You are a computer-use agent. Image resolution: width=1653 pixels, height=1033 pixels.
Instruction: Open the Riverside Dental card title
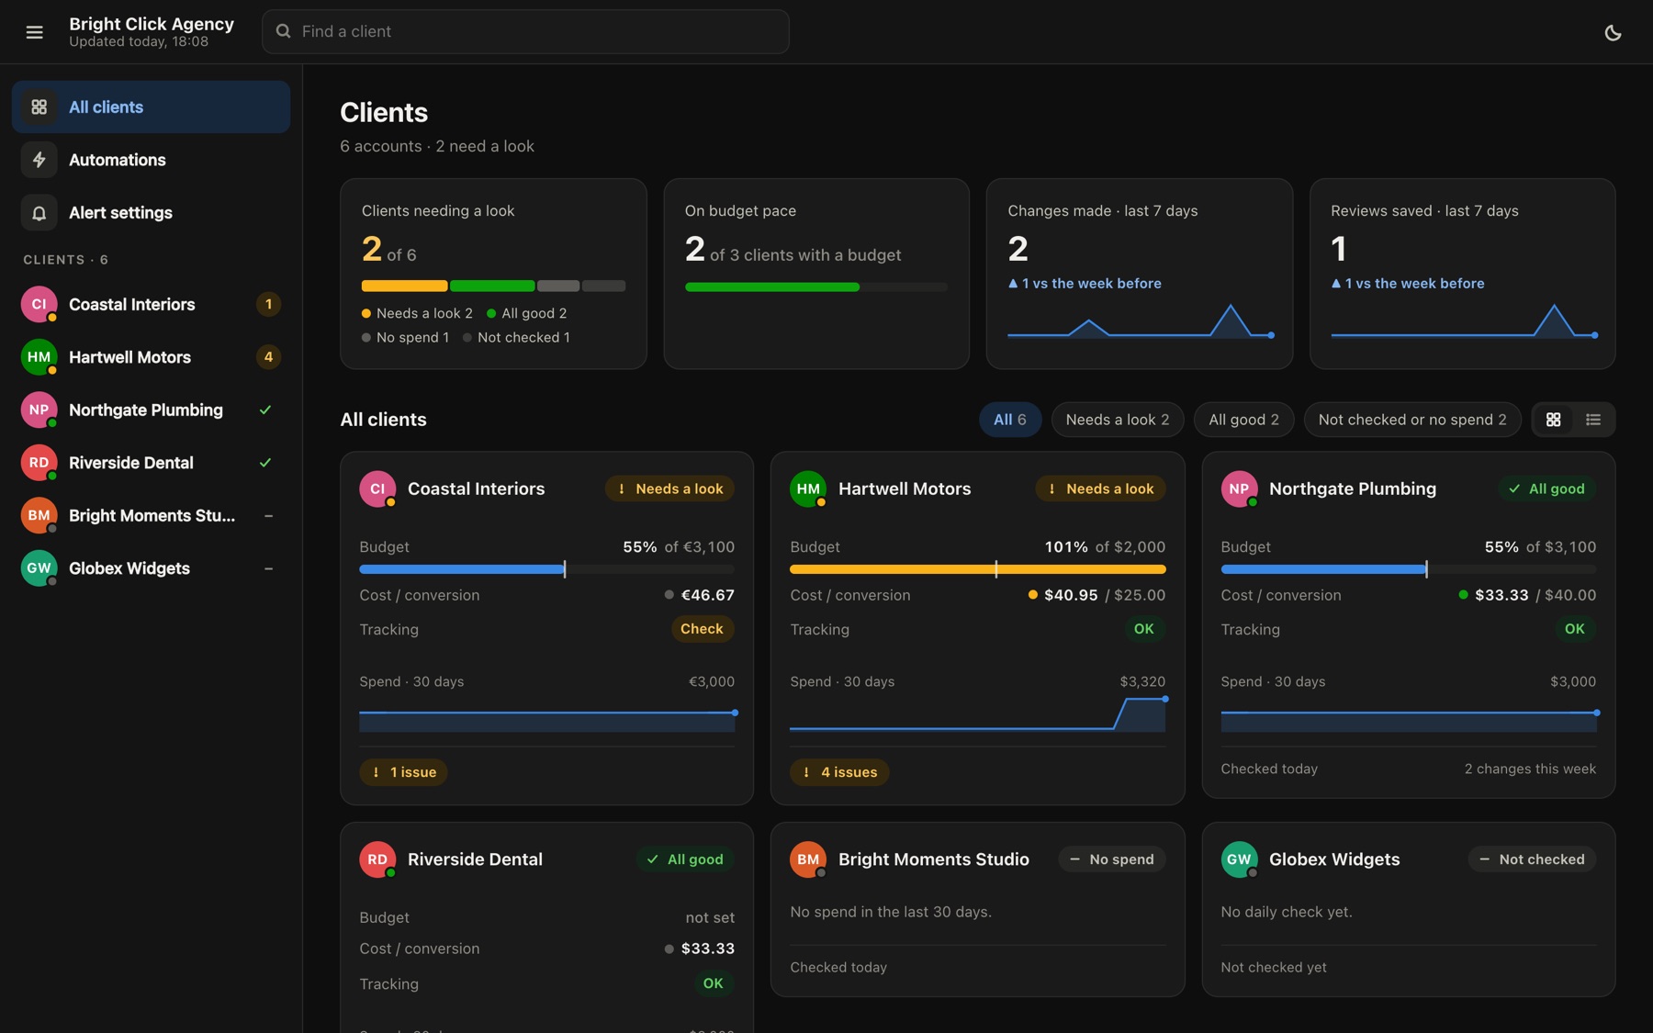475,859
